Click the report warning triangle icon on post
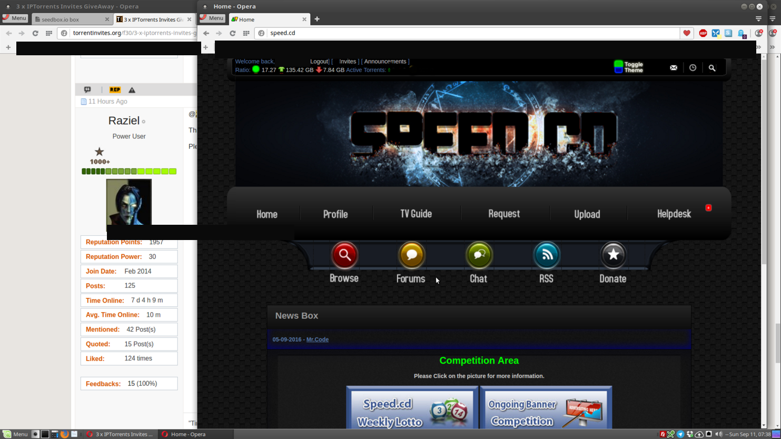Image resolution: width=781 pixels, height=439 pixels. click(x=132, y=90)
